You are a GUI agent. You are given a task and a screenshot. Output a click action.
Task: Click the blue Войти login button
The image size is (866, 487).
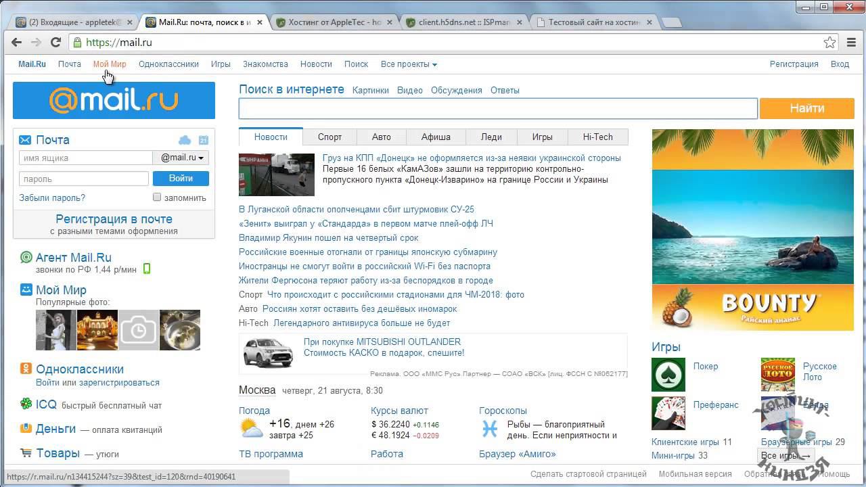pyautogui.click(x=181, y=179)
